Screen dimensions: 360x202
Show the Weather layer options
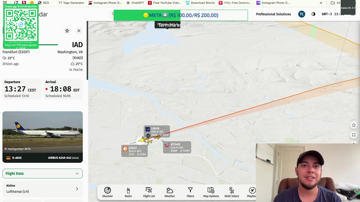[x=170, y=192]
